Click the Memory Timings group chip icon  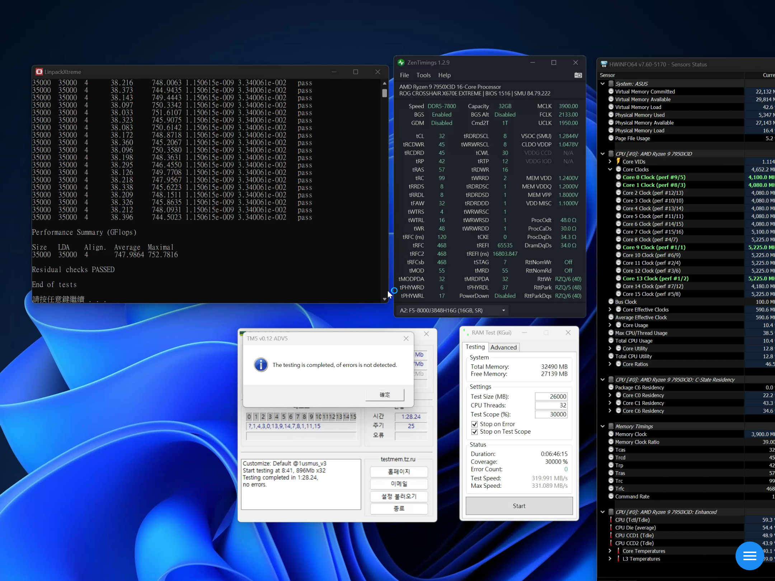pos(611,426)
